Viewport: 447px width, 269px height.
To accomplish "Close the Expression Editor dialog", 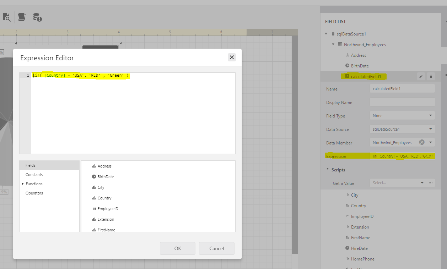I will click(x=232, y=57).
